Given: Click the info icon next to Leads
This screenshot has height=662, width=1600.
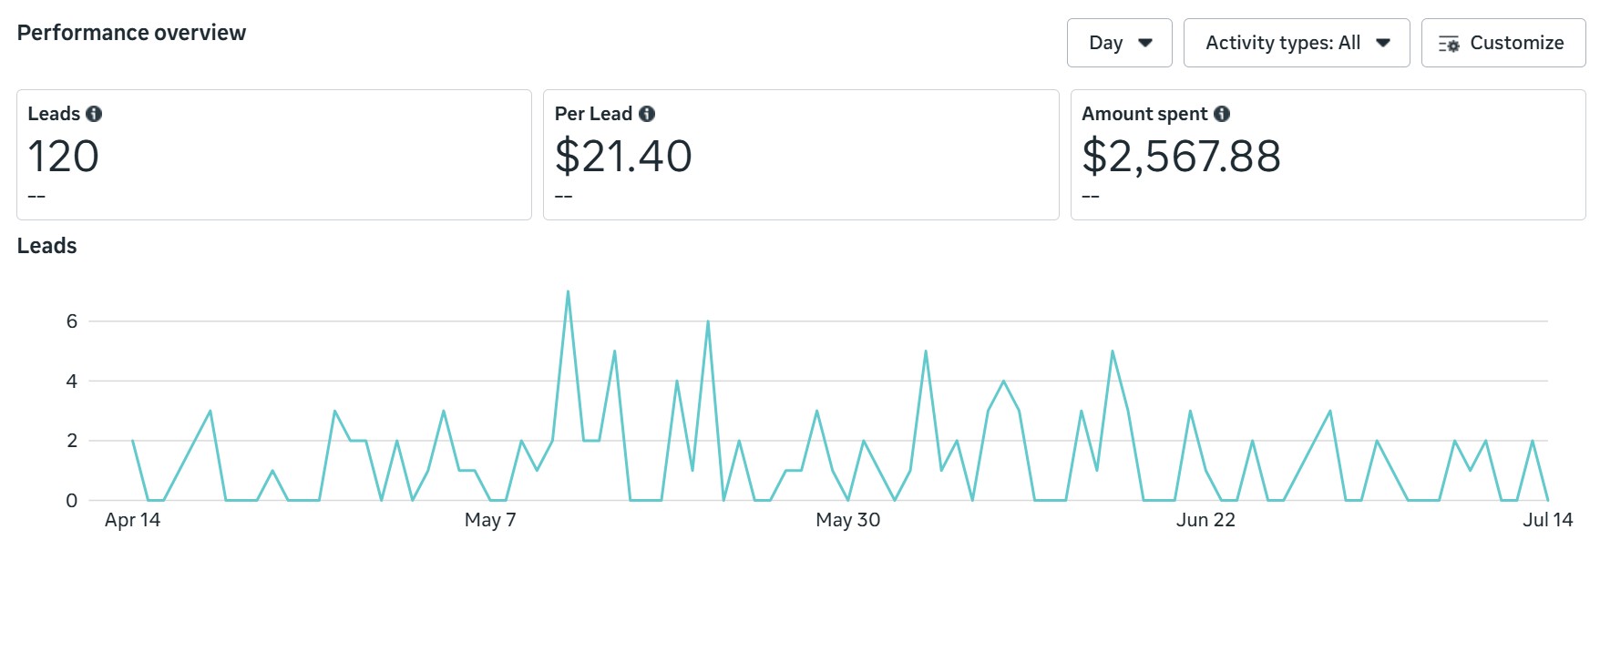Looking at the screenshot, I should tap(94, 114).
